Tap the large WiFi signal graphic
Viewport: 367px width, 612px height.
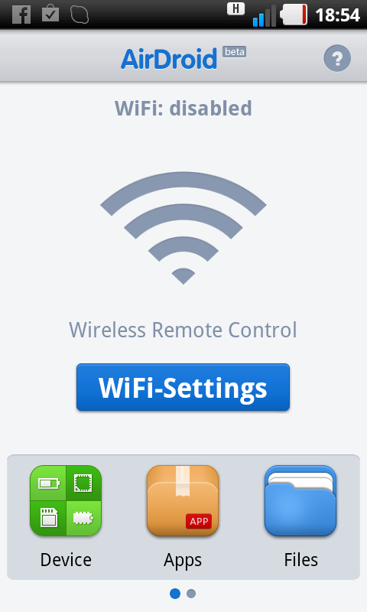tap(183, 228)
